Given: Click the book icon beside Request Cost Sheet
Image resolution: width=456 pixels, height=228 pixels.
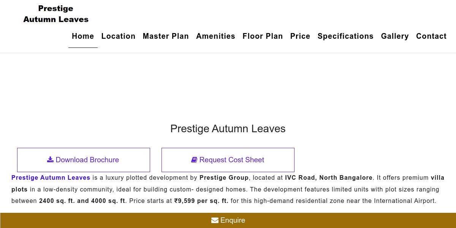Looking at the screenshot, I should [x=194, y=160].
